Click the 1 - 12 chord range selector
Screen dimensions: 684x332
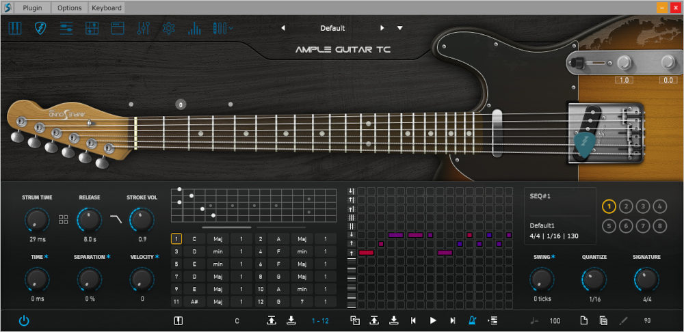pos(320,321)
